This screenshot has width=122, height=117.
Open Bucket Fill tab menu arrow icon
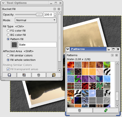(55, 9)
